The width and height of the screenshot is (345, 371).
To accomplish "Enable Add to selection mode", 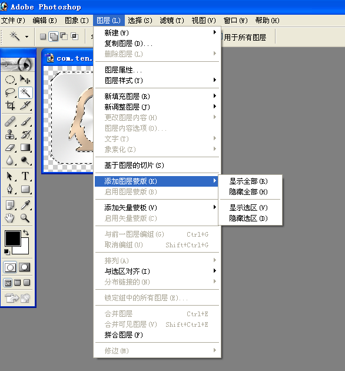I will click(x=54, y=37).
